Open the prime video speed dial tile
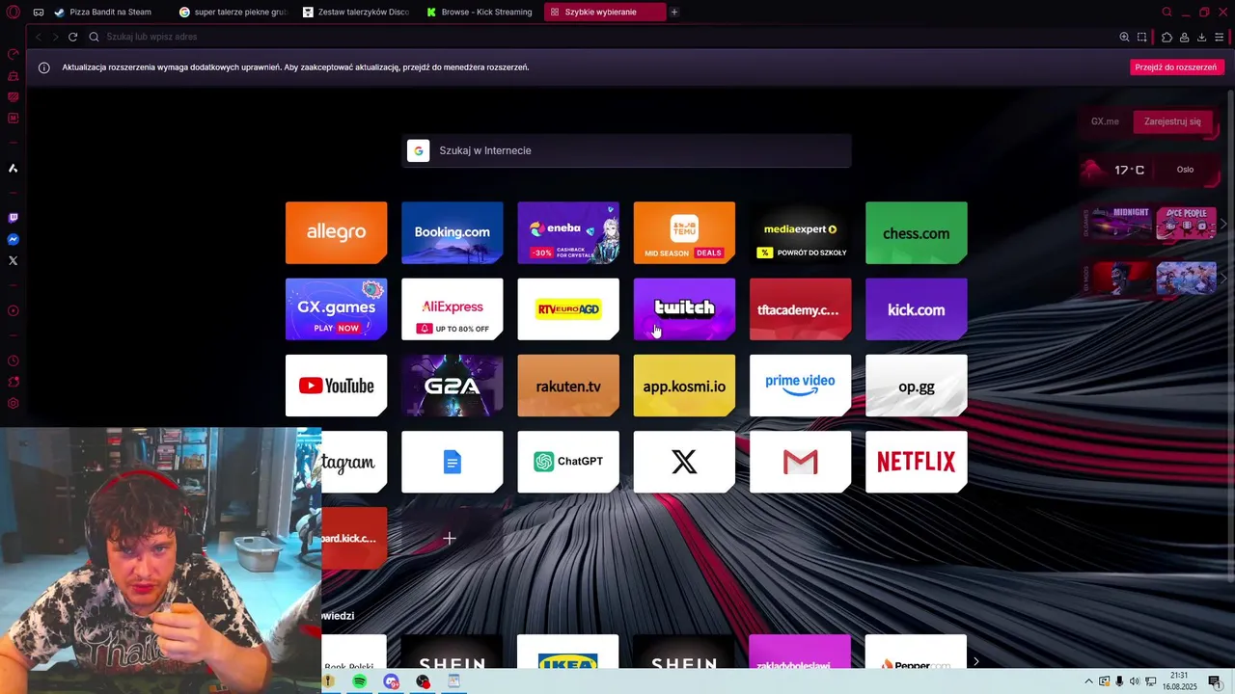 click(x=800, y=386)
